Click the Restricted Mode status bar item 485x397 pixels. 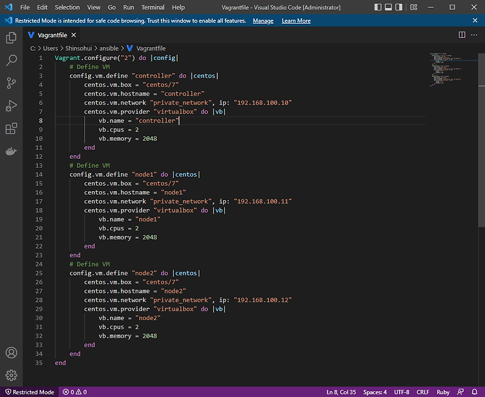point(30,392)
